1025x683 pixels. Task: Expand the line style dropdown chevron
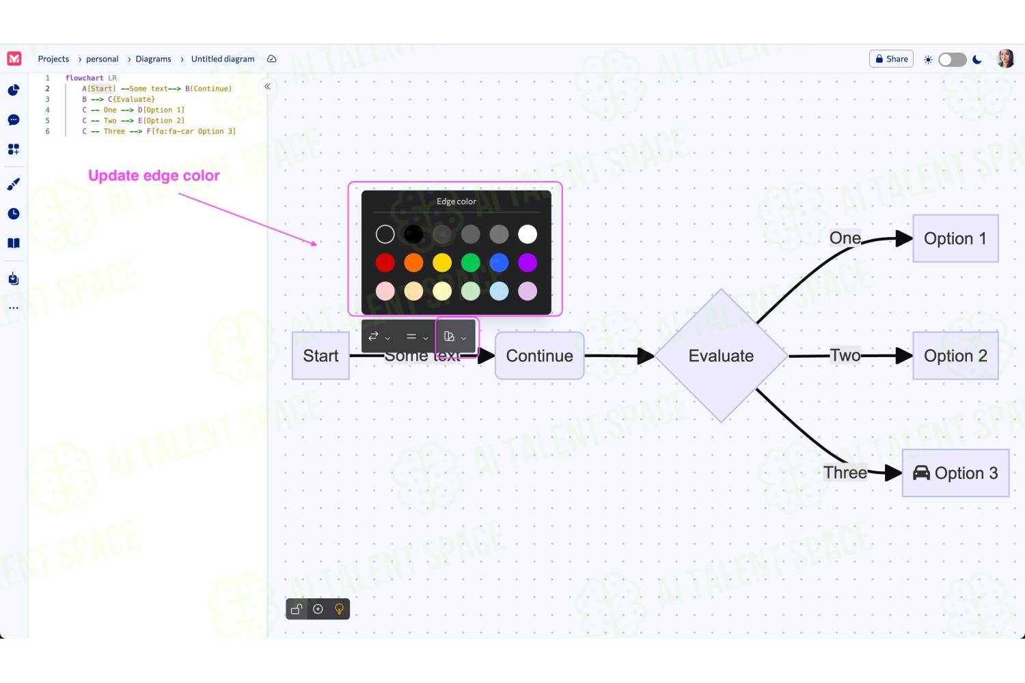tap(425, 338)
